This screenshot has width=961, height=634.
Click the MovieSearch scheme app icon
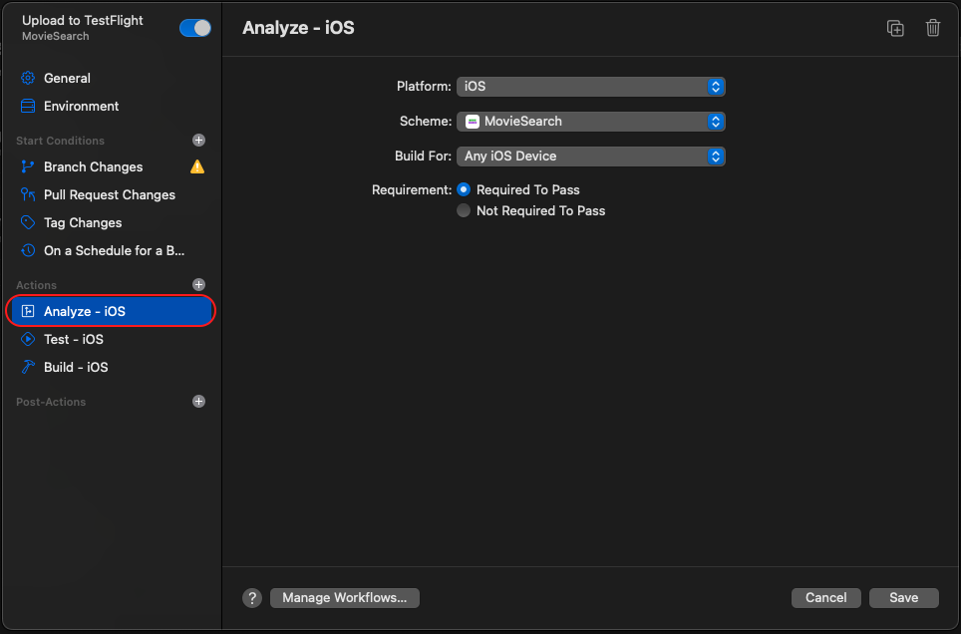point(472,122)
